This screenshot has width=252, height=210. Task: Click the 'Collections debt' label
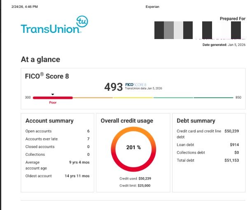pyautogui.click(x=191, y=152)
